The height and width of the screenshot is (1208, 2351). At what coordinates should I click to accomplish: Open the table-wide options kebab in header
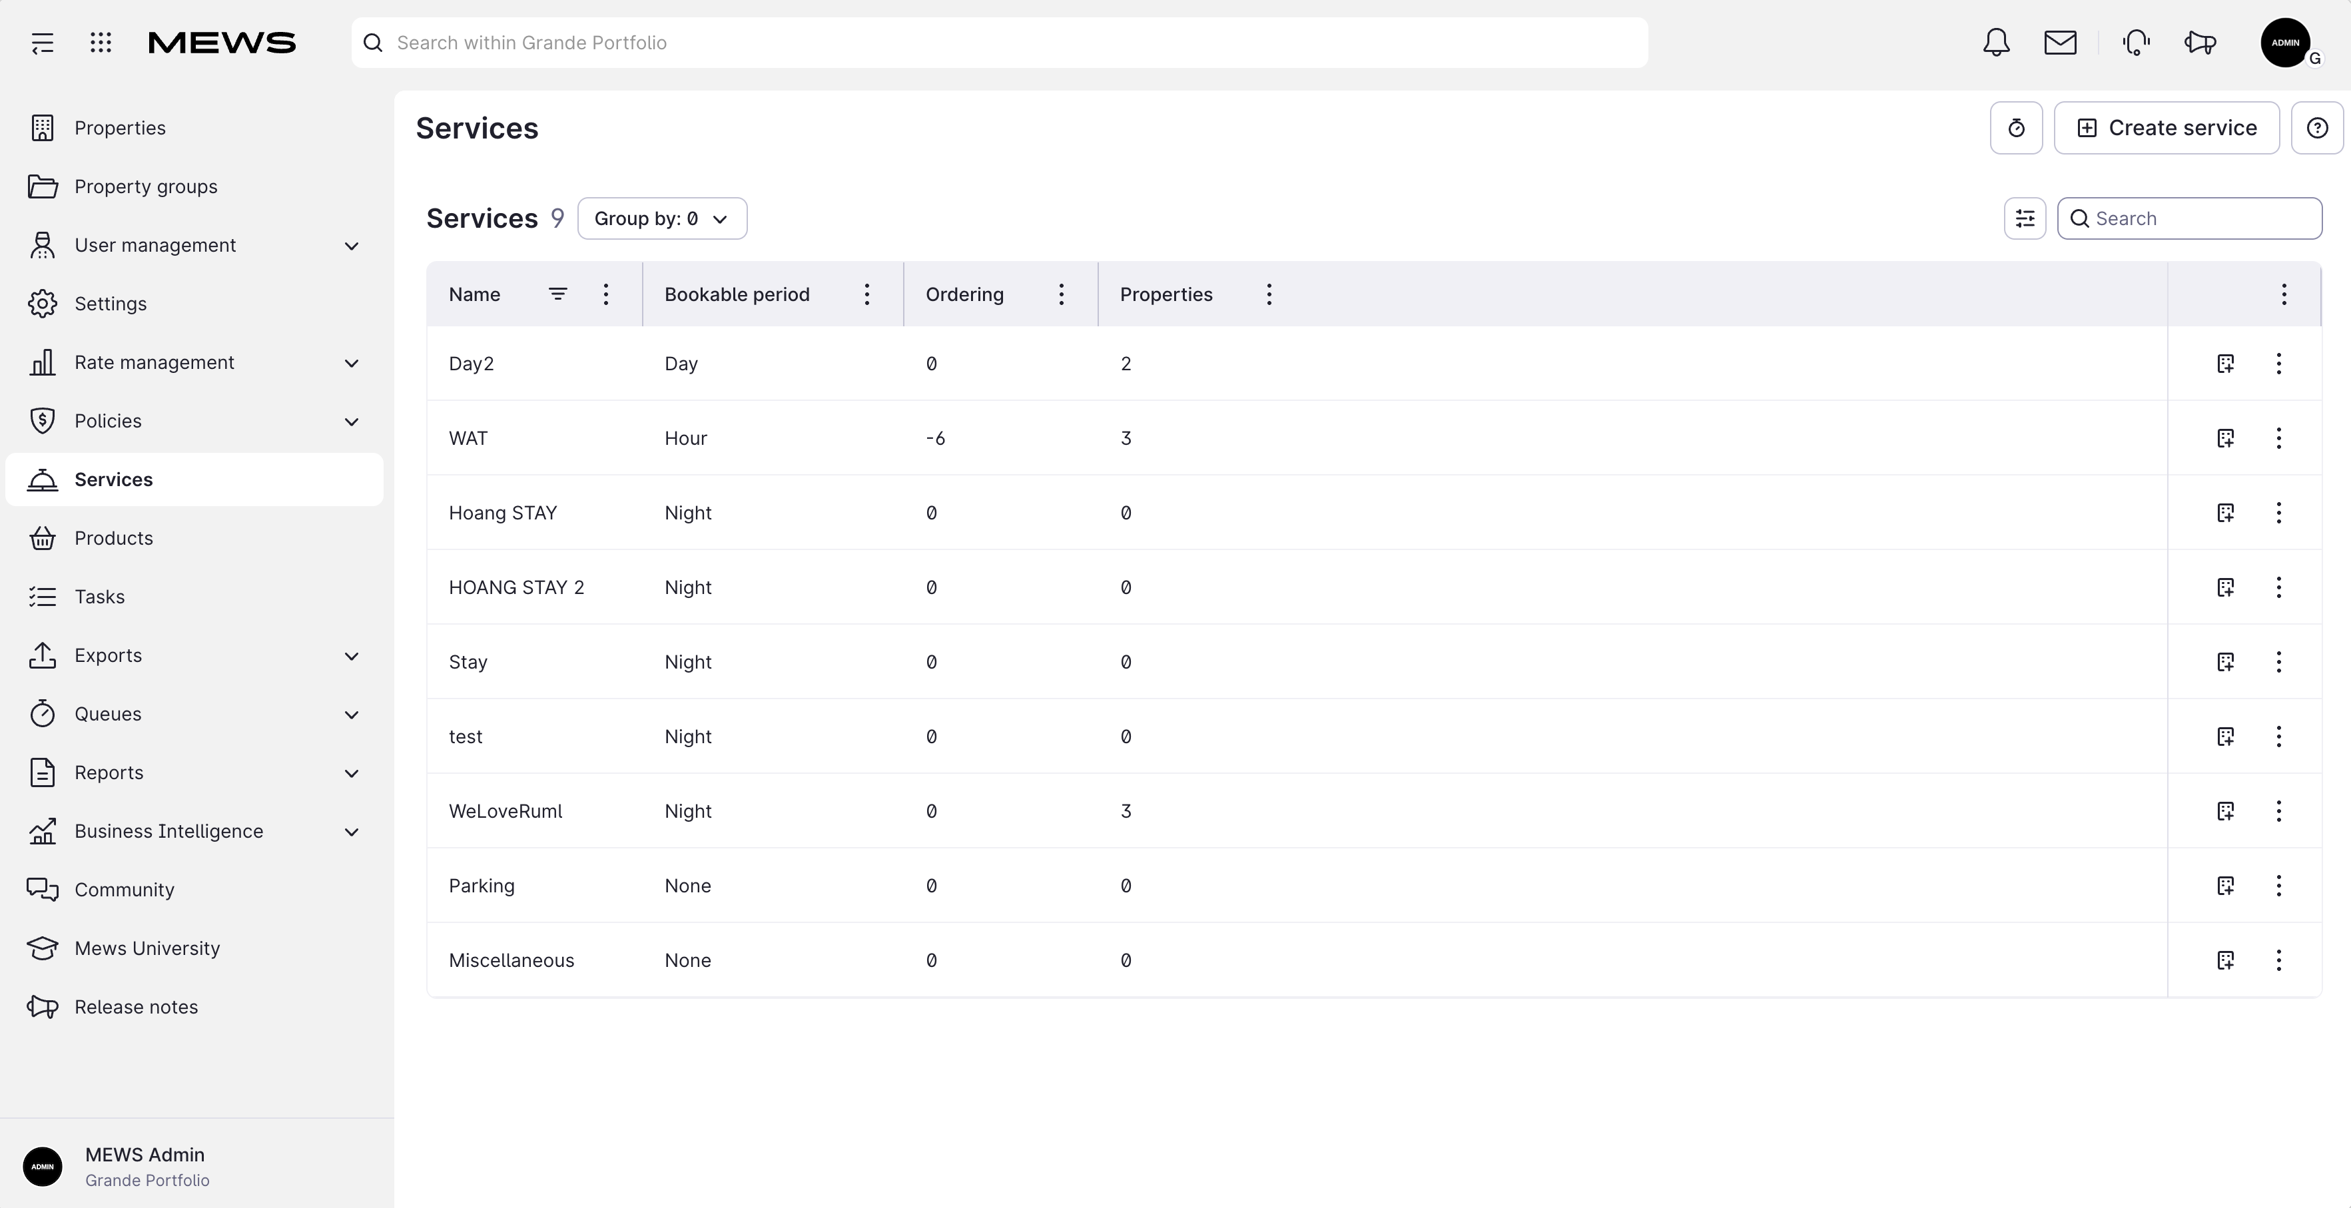[x=2284, y=294]
